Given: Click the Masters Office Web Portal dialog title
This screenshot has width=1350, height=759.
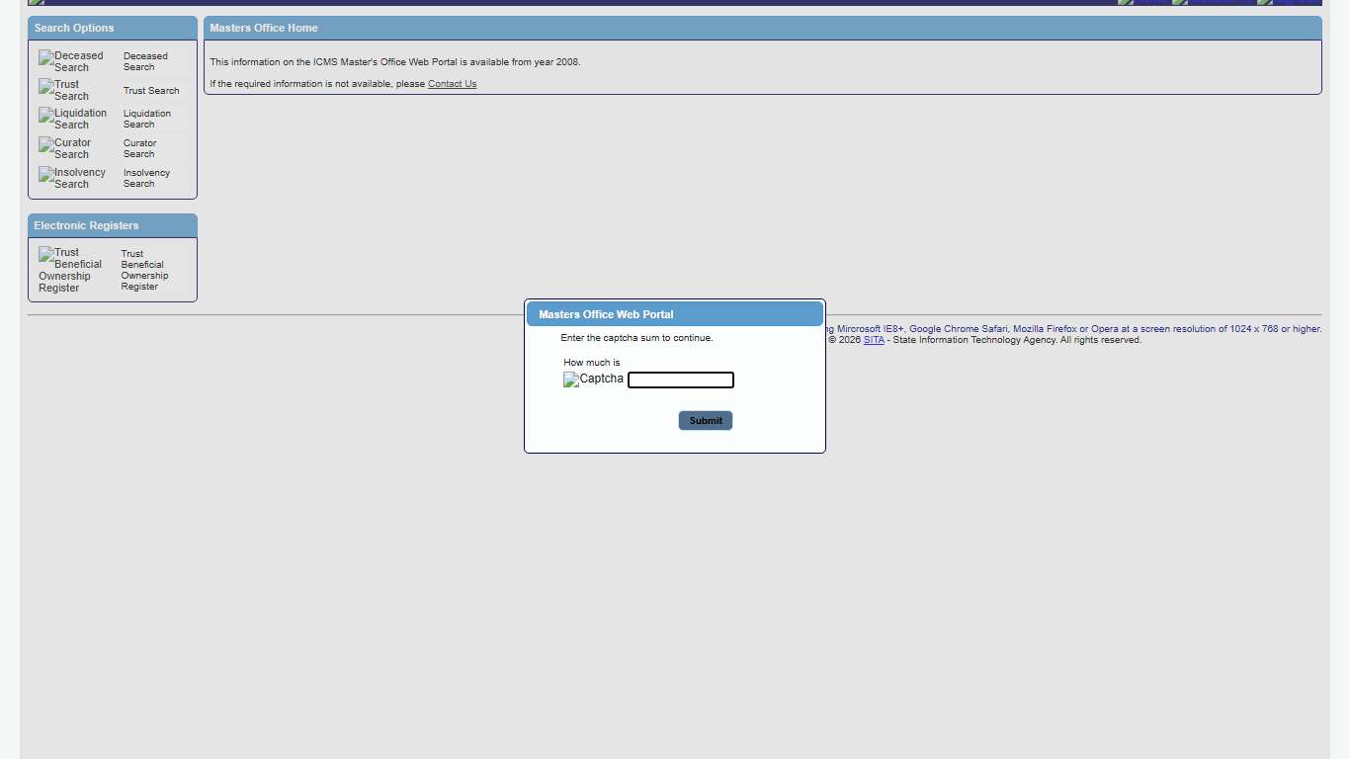Looking at the screenshot, I should [606, 314].
